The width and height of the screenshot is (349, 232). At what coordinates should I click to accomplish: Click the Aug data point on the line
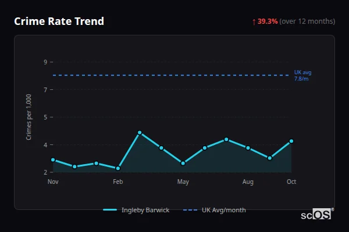click(248, 148)
